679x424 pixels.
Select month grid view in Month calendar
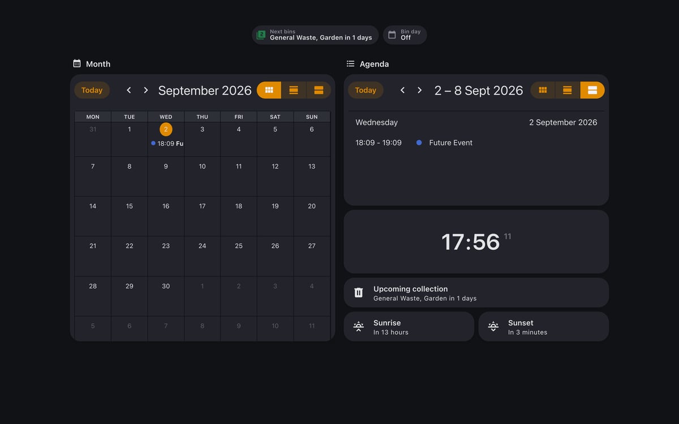pyautogui.click(x=269, y=90)
